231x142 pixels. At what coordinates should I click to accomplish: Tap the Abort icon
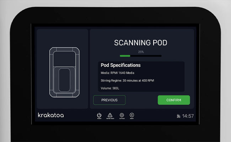(x=132, y=115)
